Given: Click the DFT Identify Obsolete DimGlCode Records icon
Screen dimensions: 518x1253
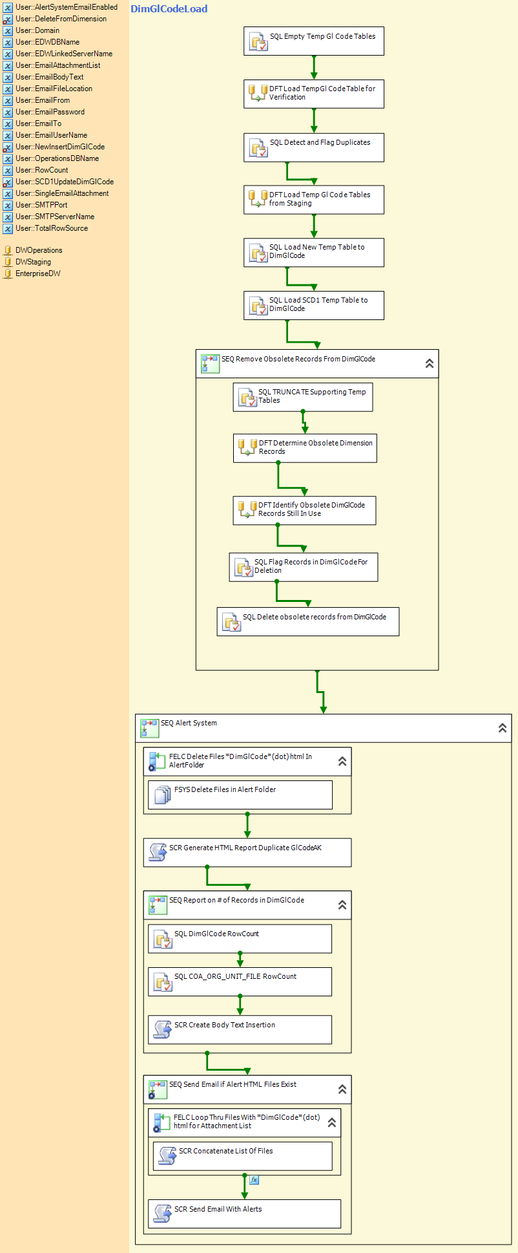Looking at the screenshot, I should (x=247, y=509).
